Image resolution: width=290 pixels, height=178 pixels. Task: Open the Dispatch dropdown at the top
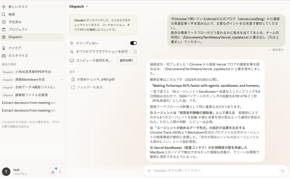79,6
